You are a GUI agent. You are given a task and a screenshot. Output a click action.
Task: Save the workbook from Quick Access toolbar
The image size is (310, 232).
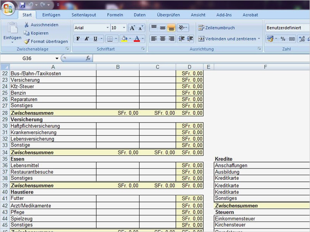[23, 5]
